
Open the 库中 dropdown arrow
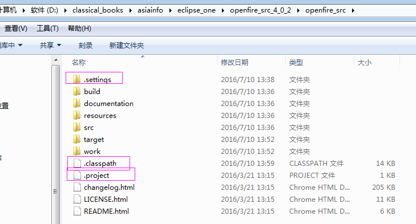click(20, 46)
